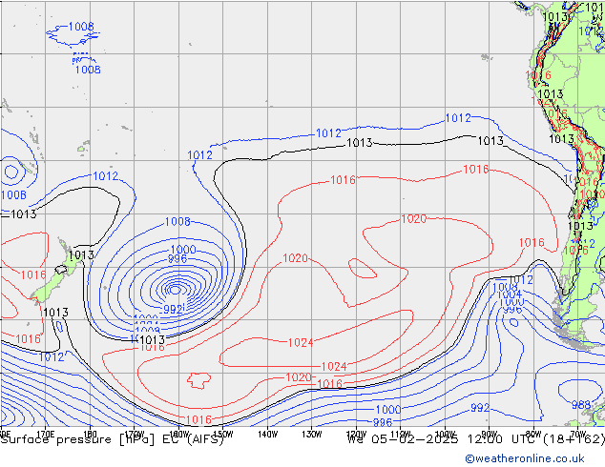This screenshot has width=605, height=467.
Task: Select the 'Surface pressure [hPa] EC (AIFS)' caption
Action: point(113,439)
